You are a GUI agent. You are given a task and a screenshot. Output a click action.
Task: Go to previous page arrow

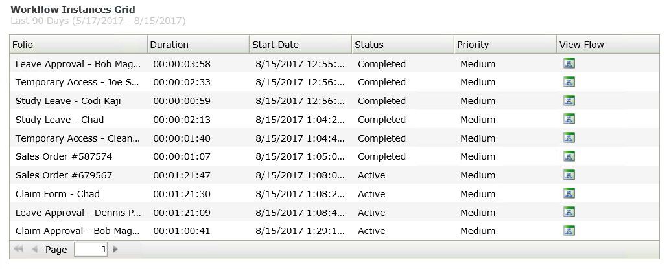pyautogui.click(x=35, y=249)
